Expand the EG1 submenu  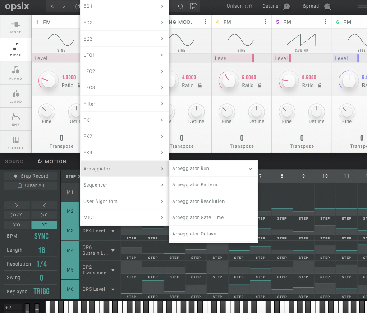(124, 6)
